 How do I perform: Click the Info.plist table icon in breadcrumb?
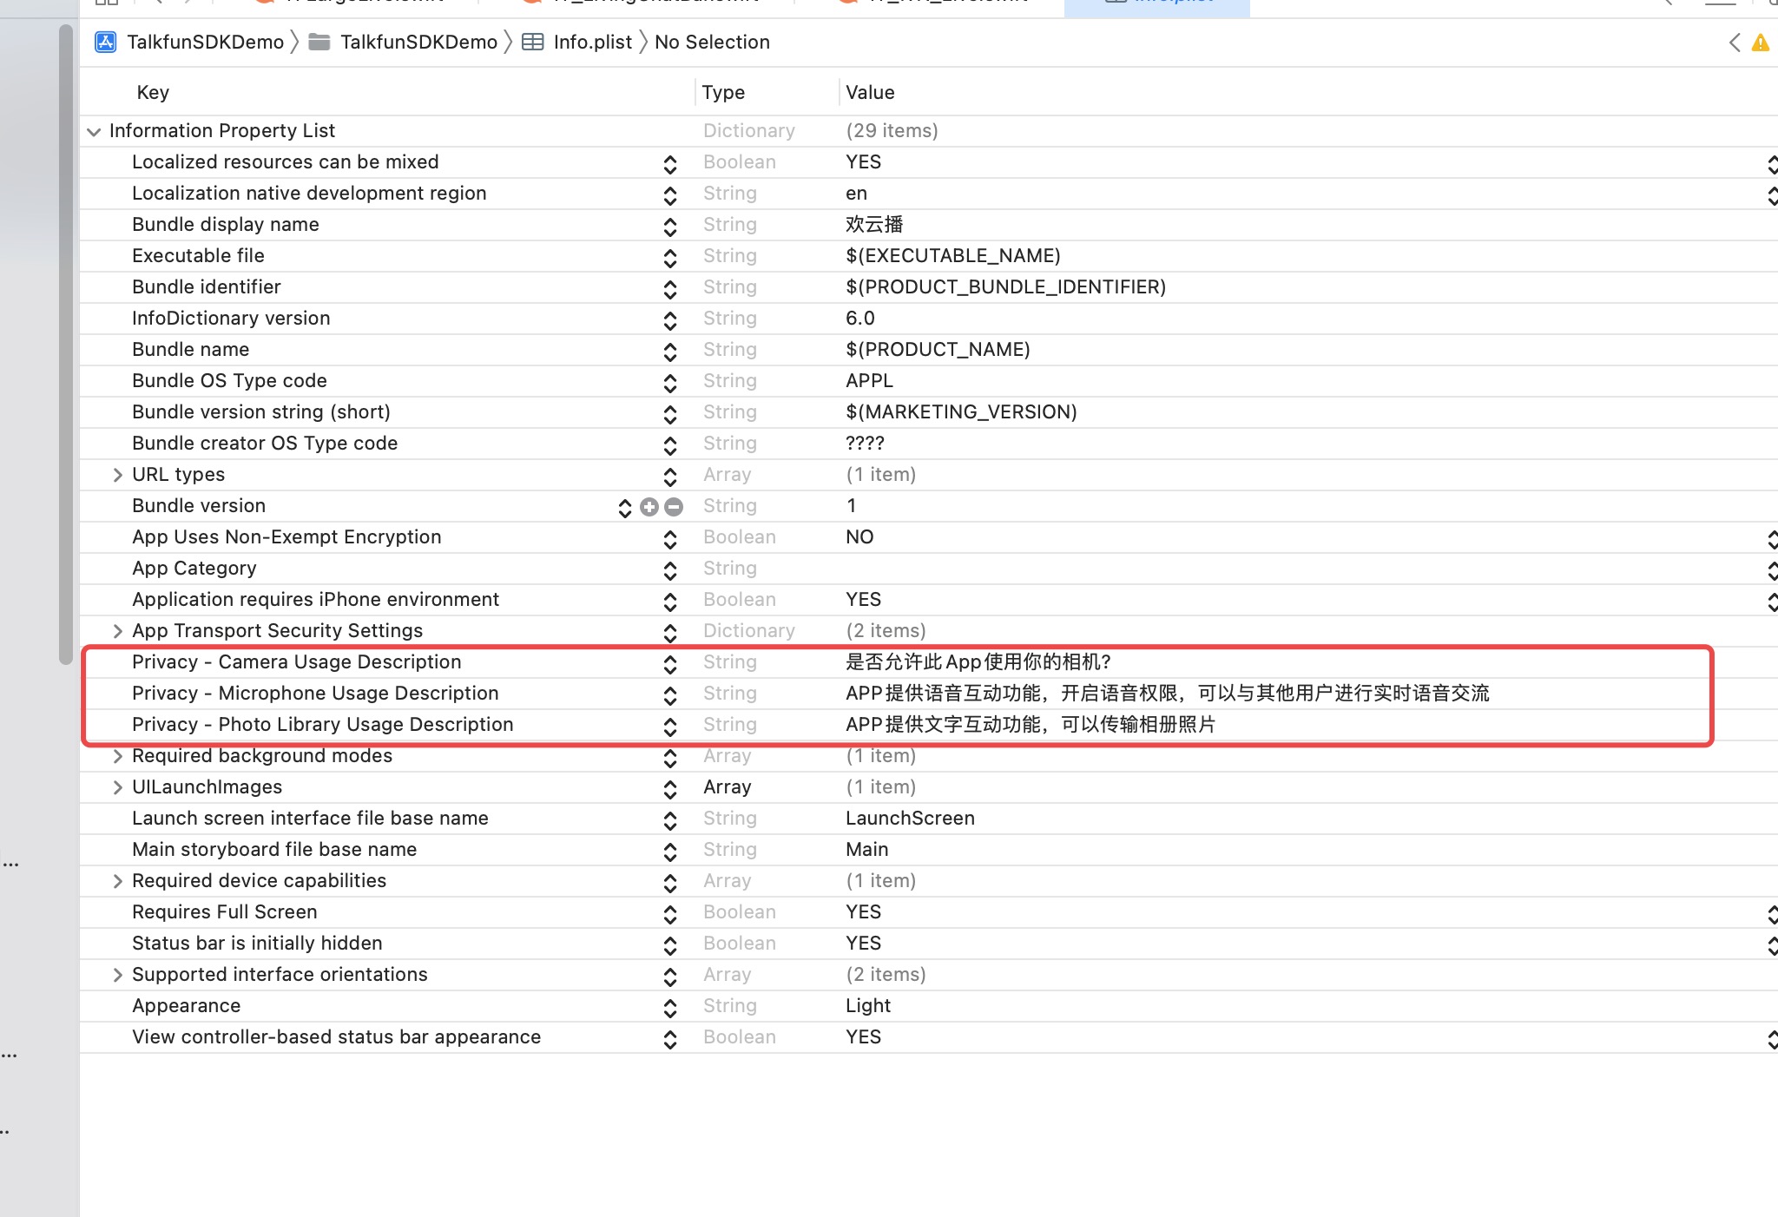point(533,42)
